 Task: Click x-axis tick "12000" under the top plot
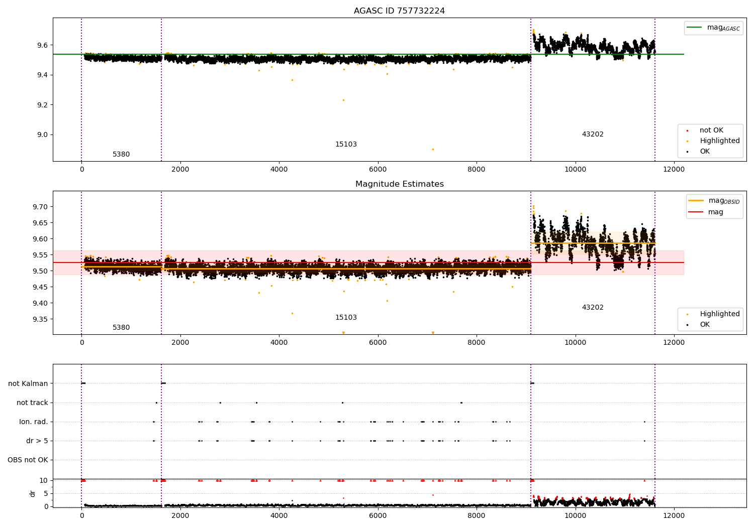(674, 170)
